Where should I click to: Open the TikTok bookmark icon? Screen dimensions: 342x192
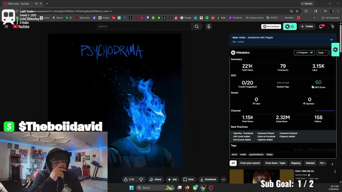165,18
